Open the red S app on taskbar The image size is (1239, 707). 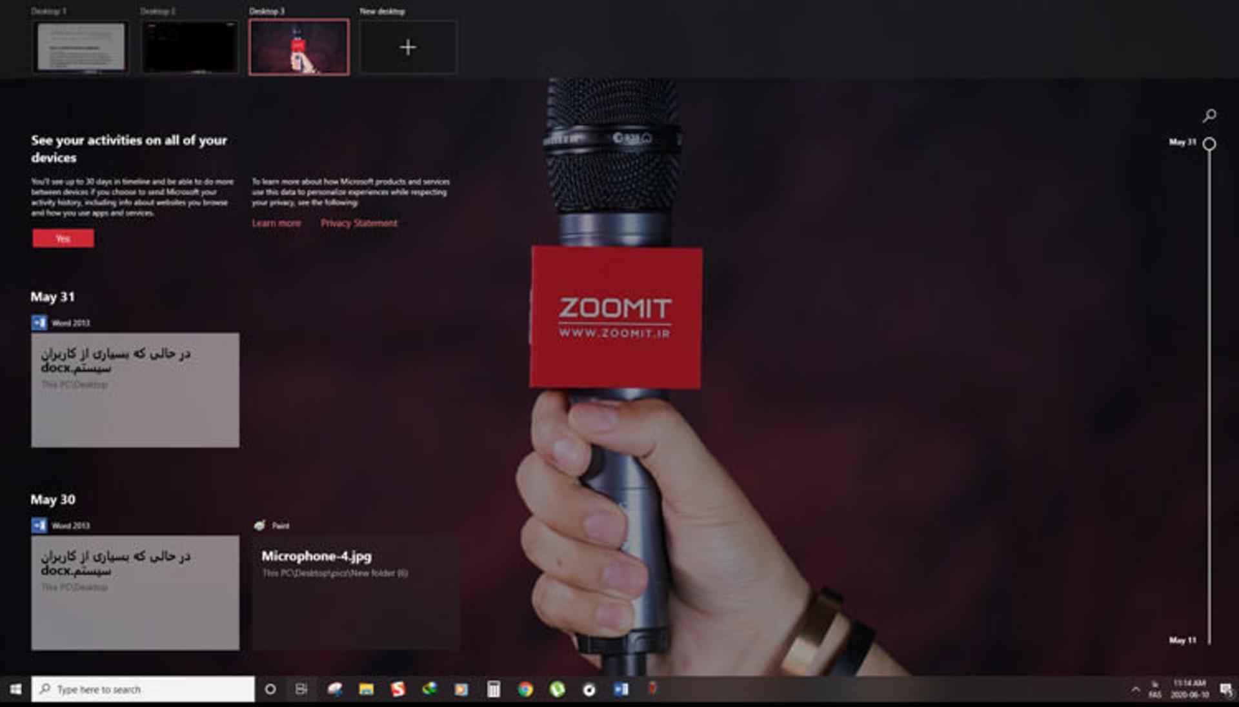coord(398,690)
